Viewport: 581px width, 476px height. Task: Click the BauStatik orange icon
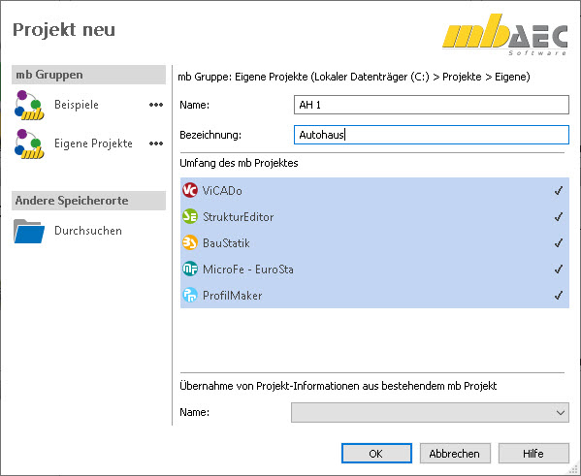click(x=190, y=243)
